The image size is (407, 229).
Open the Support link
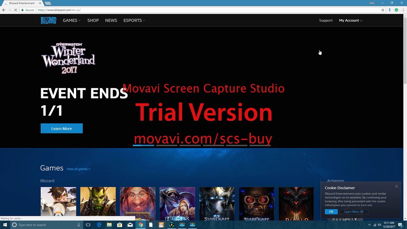[326, 20]
